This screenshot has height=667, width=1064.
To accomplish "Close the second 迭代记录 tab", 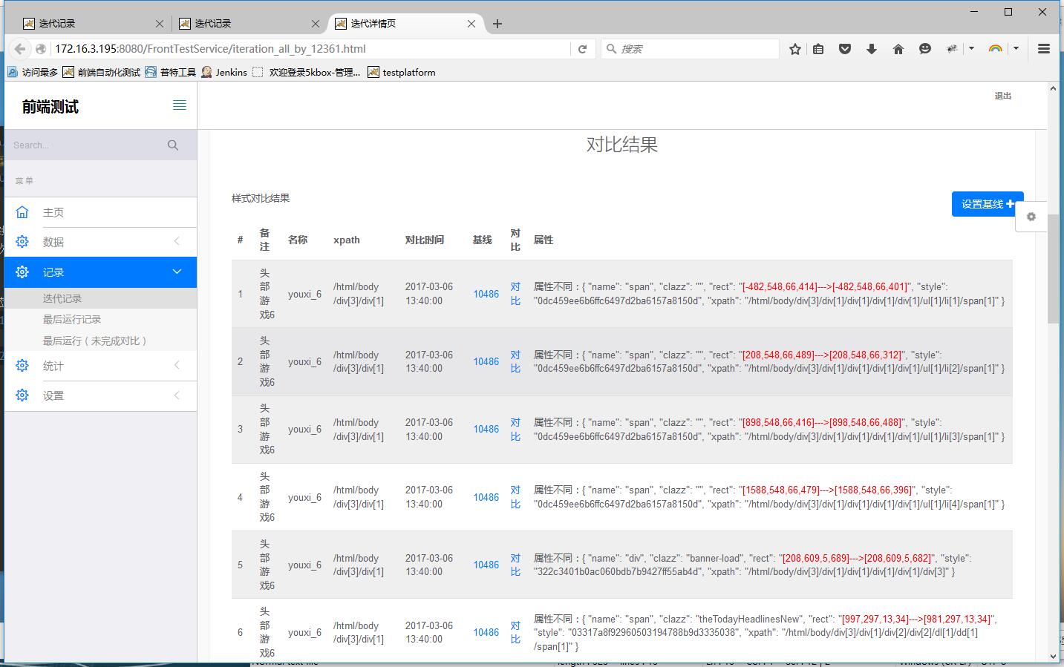I will click(x=316, y=24).
